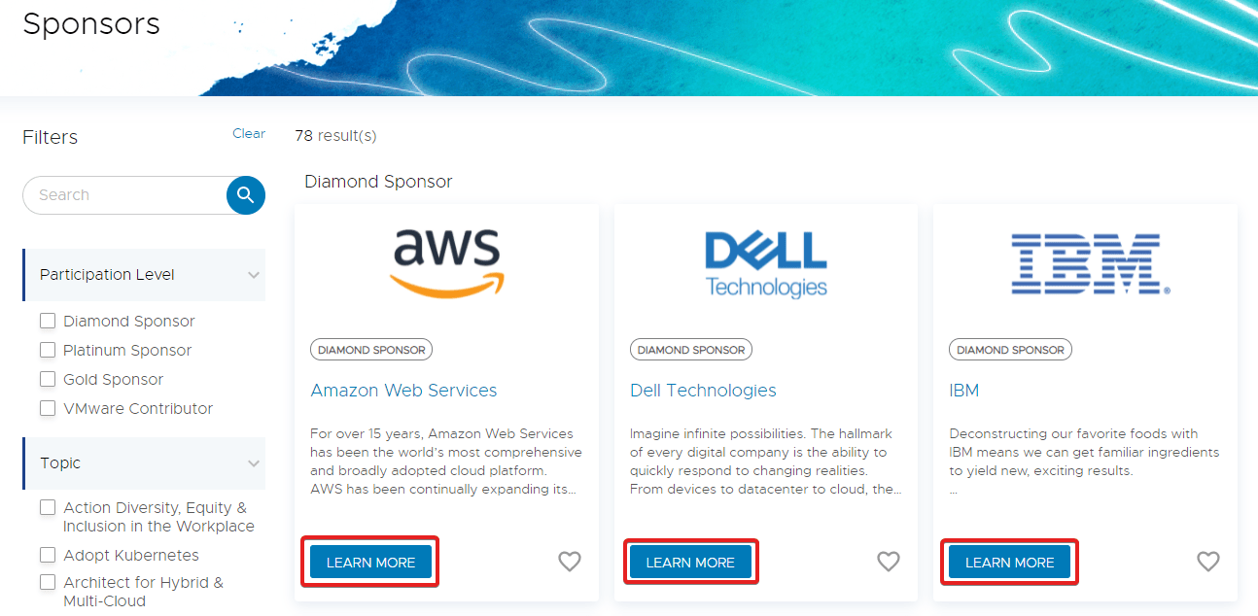Viewport: 1258px width, 616px height.
Task: Click the Dell Technologies logo
Action: point(766,263)
